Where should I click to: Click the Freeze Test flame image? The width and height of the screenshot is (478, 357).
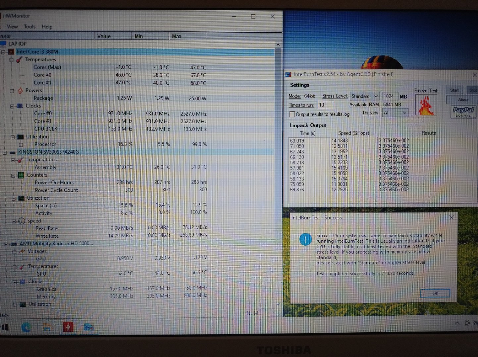pyautogui.click(x=426, y=105)
